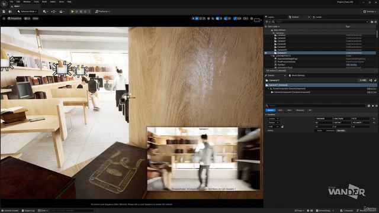379x213 pixels.
Task: Click the eject button in play controls
Action: pos(85,12)
